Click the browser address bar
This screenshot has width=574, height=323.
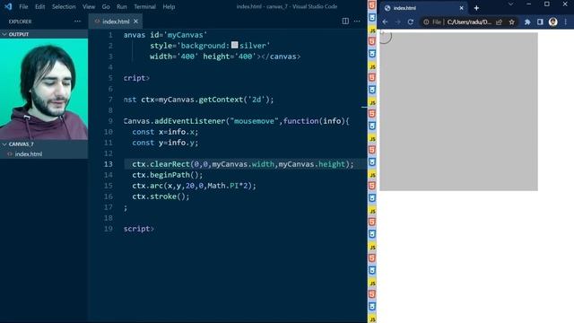[x=469, y=22]
